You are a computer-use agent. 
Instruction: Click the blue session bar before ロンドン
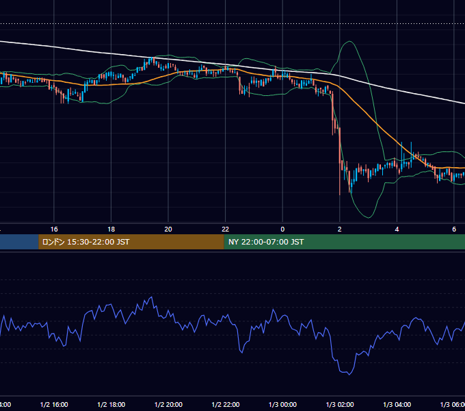point(19,242)
